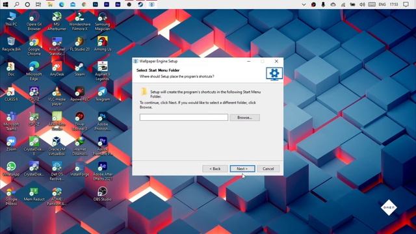
Task: Select the Microsoft Edge desktop shortcut
Action: pyautogui.click(x=34, y=71)
